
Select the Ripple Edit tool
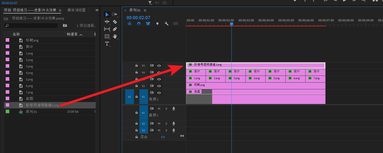(107, 22)
